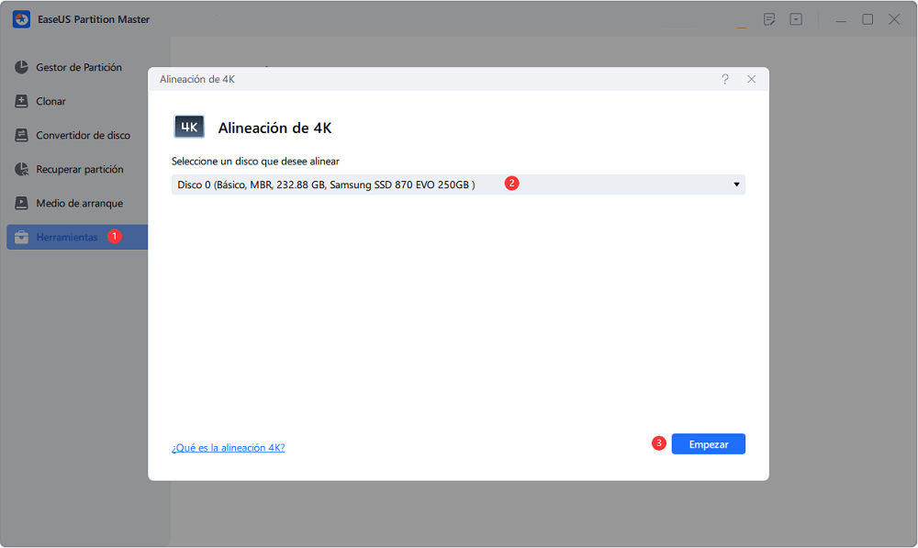Minimize the EaseUS Partition Master window

click(841, 20)
